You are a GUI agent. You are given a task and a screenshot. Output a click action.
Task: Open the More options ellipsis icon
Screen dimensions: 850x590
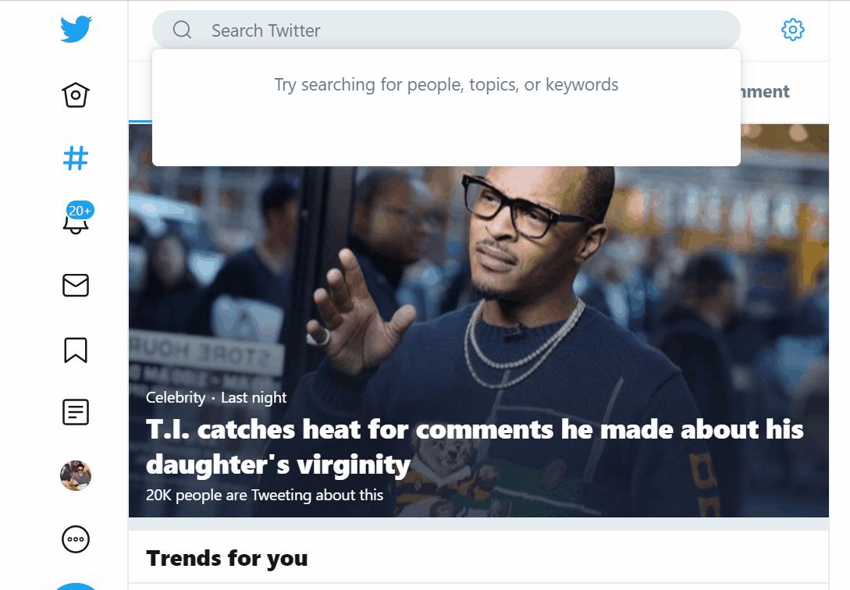point(76,538)
